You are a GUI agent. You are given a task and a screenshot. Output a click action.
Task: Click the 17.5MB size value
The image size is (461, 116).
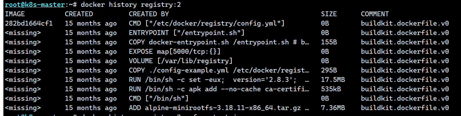333,80
